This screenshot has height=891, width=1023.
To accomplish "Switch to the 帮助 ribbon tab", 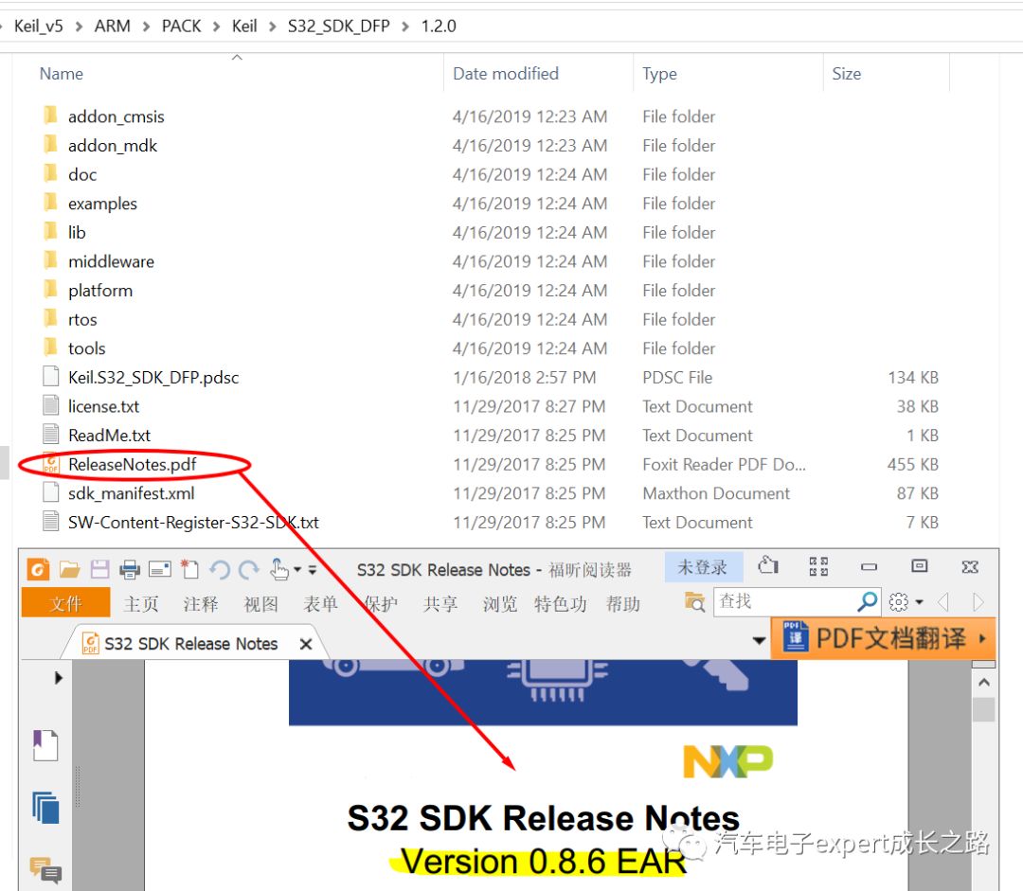I will coord(622,604).
